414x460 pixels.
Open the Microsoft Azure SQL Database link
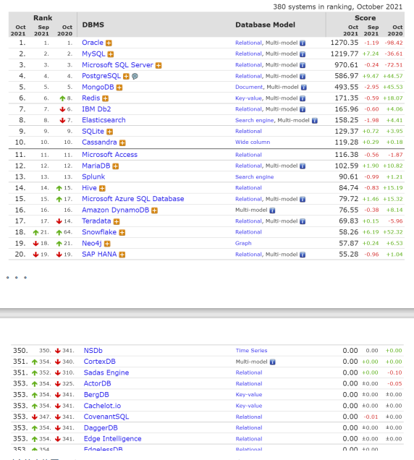(x=133, y=199)
